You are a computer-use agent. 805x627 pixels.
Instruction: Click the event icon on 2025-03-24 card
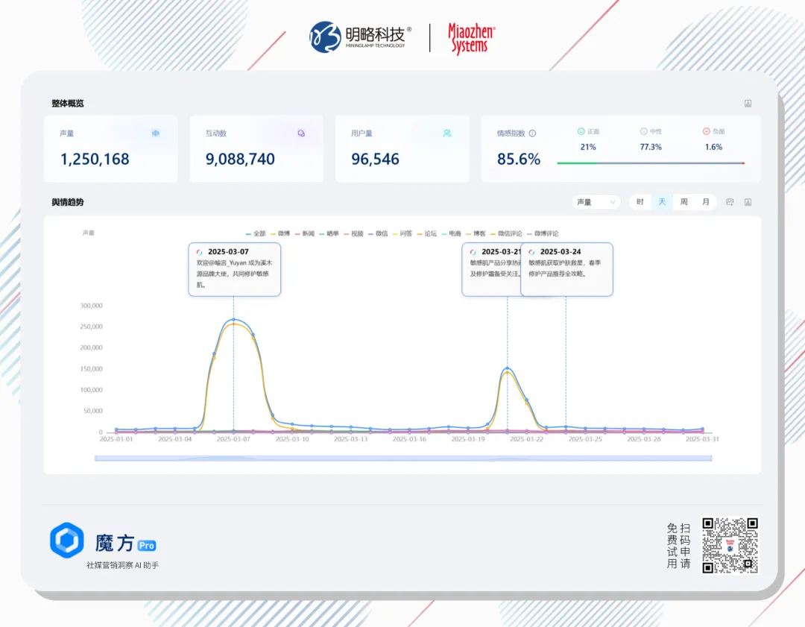531,252
